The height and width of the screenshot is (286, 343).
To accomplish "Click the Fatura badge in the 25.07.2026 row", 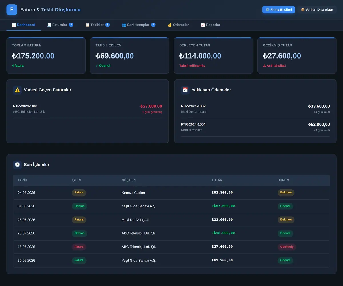I will 79,220.
